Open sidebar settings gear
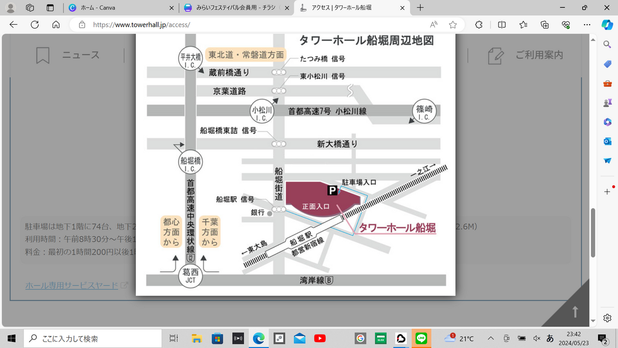 (607, 318)
